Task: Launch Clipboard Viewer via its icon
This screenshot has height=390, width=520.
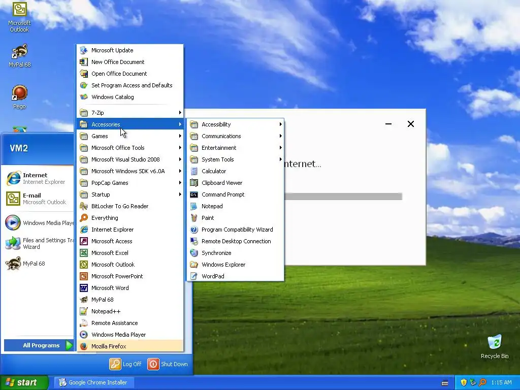Action: point(194,183)
